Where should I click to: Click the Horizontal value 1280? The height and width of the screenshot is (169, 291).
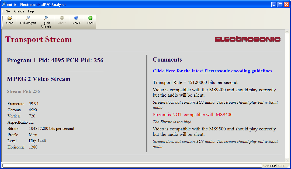pyautogui.click(x=33, y=147)
